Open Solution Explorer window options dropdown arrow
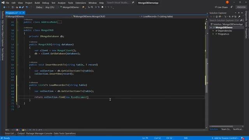Viewport: 249px width, 140px height. point(235,13)
